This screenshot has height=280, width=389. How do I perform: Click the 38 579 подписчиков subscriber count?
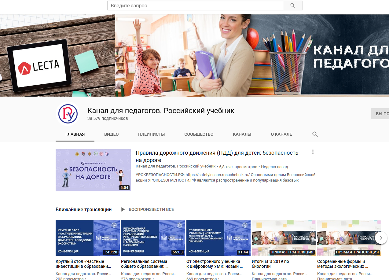(108, 118)
